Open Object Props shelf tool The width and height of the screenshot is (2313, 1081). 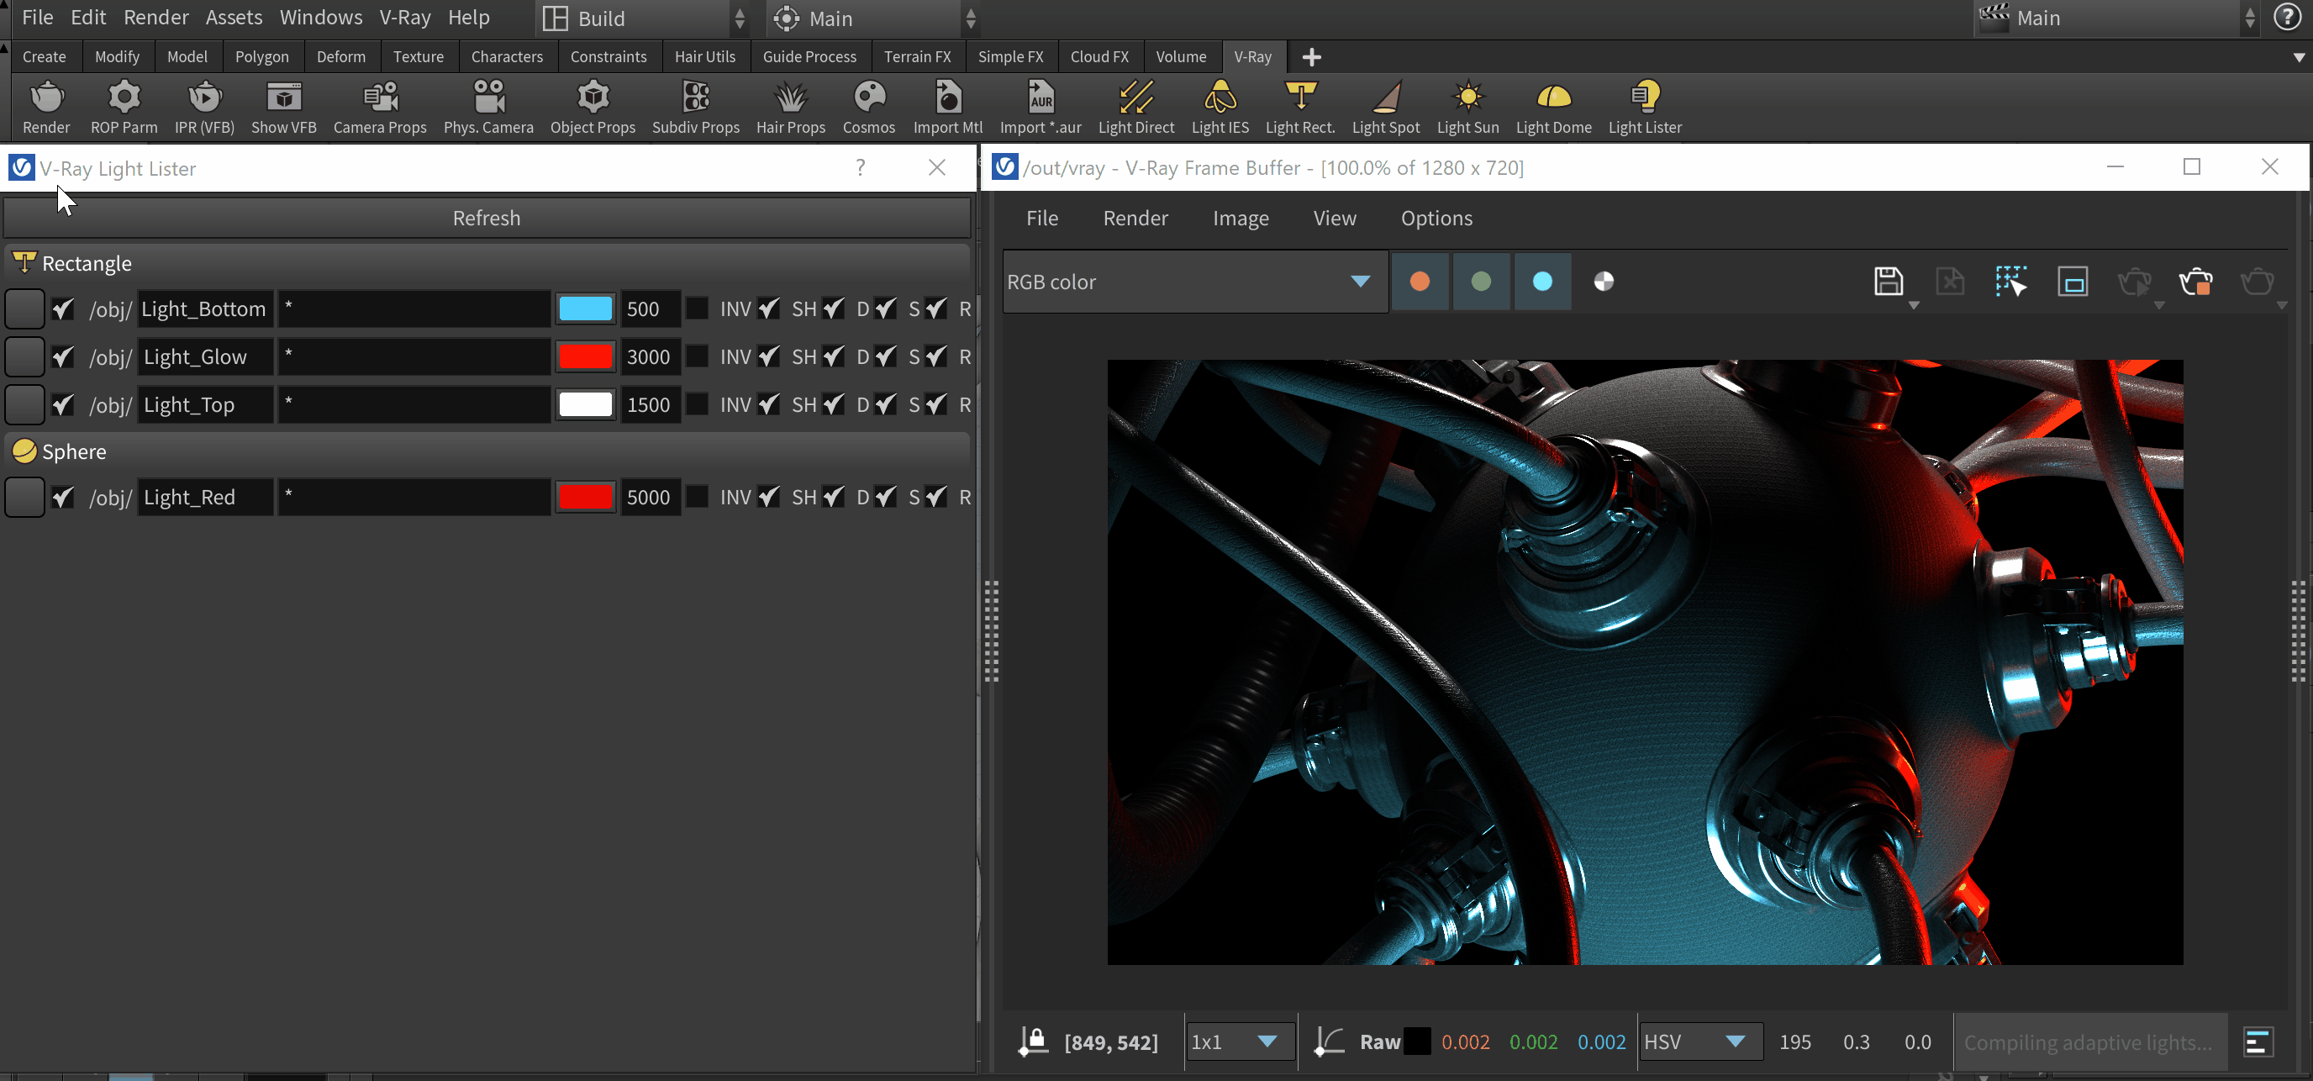click(x=593, y=107)
